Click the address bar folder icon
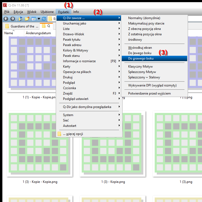The image size is (202, 202). point(50,19)
